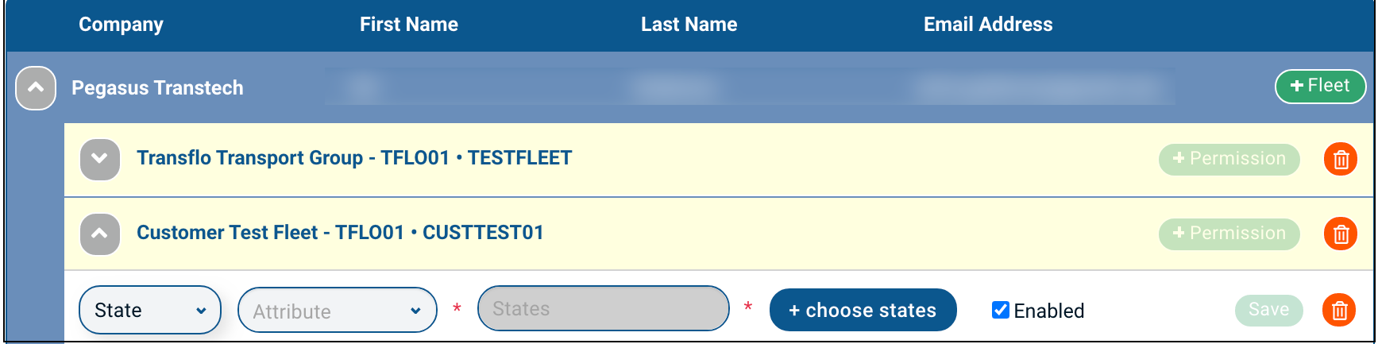This screenshot has height=344, width=1378.
Task: Add Permission to Transflo Transport Group
Action: pyautogui.click(x=1229, y=159)
